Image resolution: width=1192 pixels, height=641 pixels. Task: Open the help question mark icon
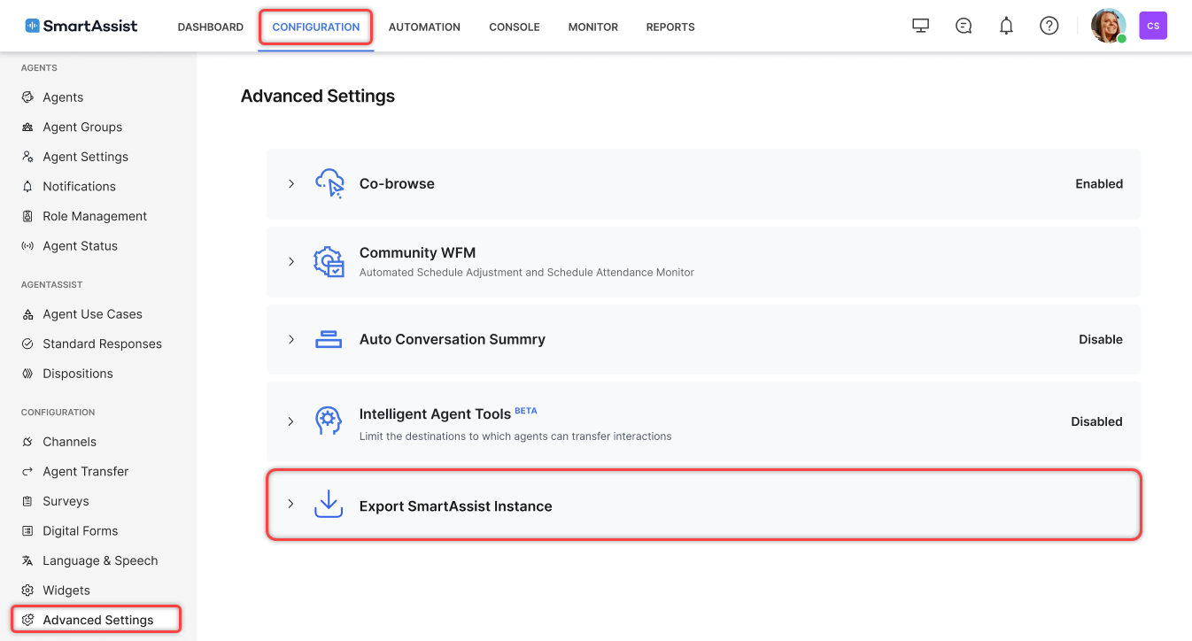point(1049,27)
